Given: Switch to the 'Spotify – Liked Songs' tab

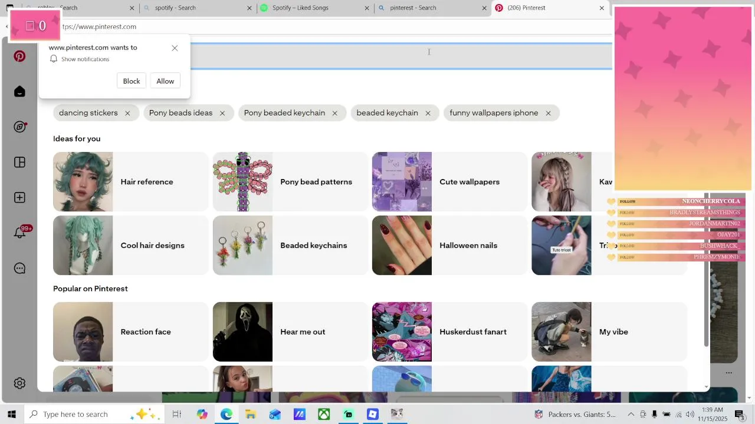Looking at the screenshot, I should 314,8.
